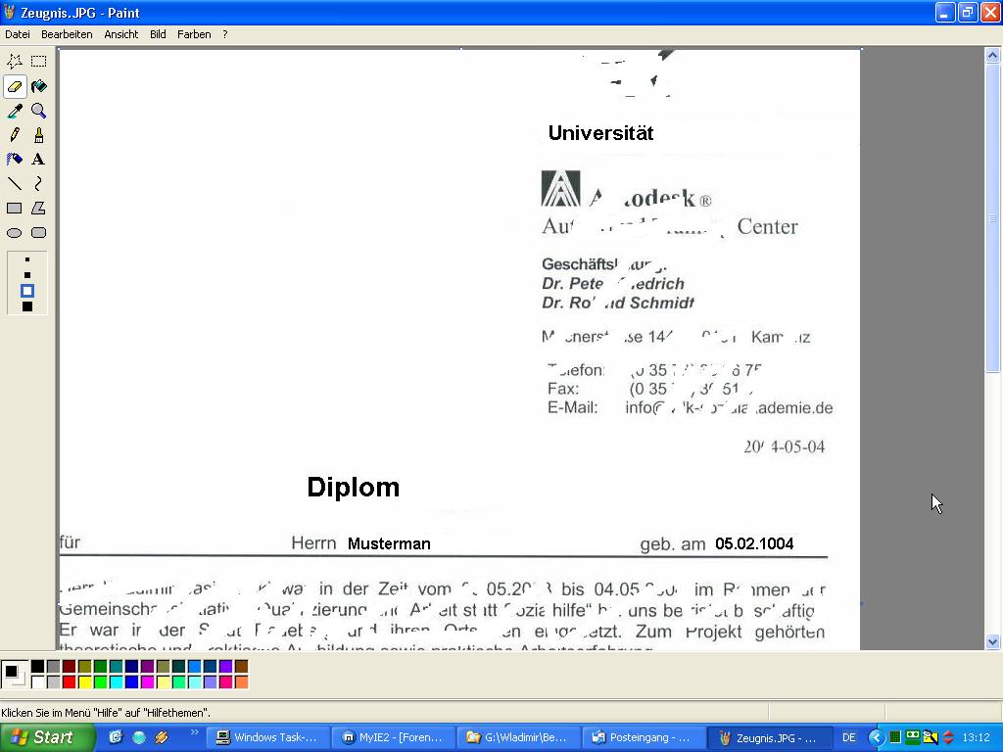
Task: Select the Free-Form Select tool
Action: [x=15, y=62]
